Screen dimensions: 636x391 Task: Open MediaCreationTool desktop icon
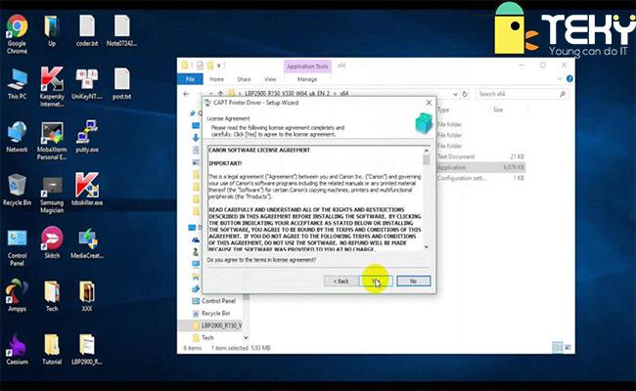pos(87,243)
